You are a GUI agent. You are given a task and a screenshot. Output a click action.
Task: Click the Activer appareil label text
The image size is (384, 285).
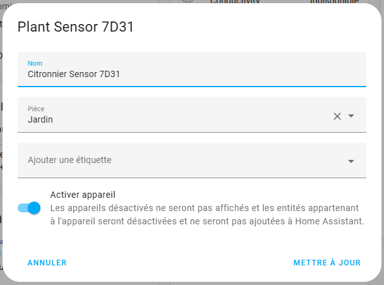pyautogui.click(x=82, y=195)
